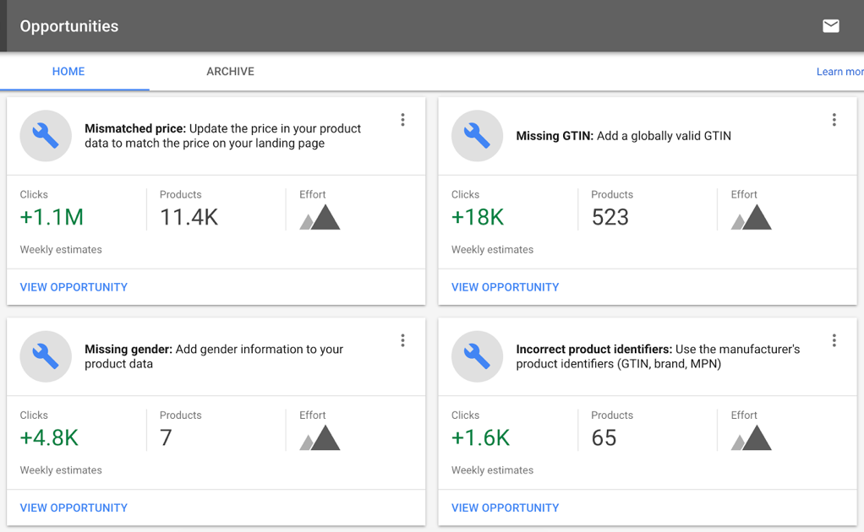Select the Home tab
The height and width of the screenshot is (532, 864).
coord(68,72)
